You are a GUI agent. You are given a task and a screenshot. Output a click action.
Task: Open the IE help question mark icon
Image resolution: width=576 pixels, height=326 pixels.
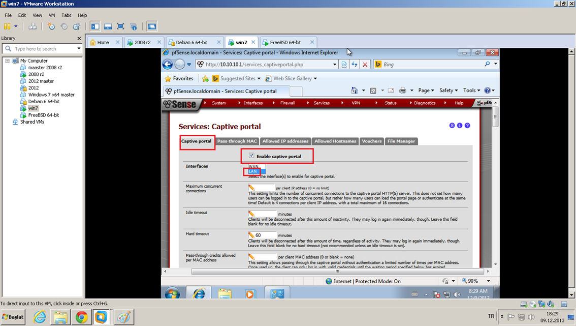click(x=488, y=91)
